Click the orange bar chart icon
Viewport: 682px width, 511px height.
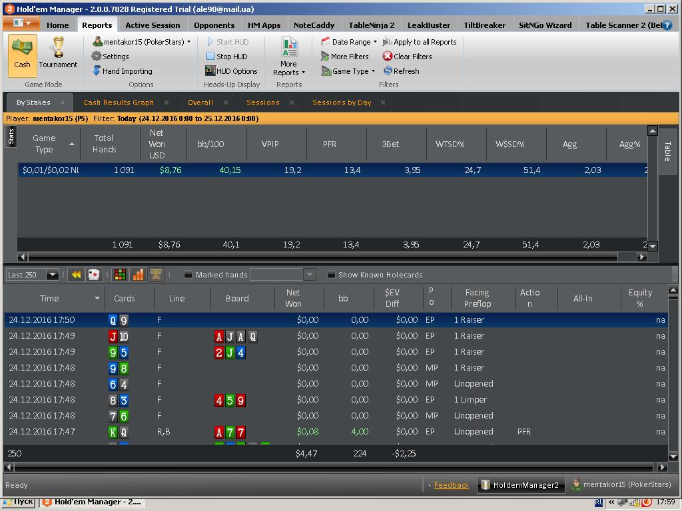[138, 275]
